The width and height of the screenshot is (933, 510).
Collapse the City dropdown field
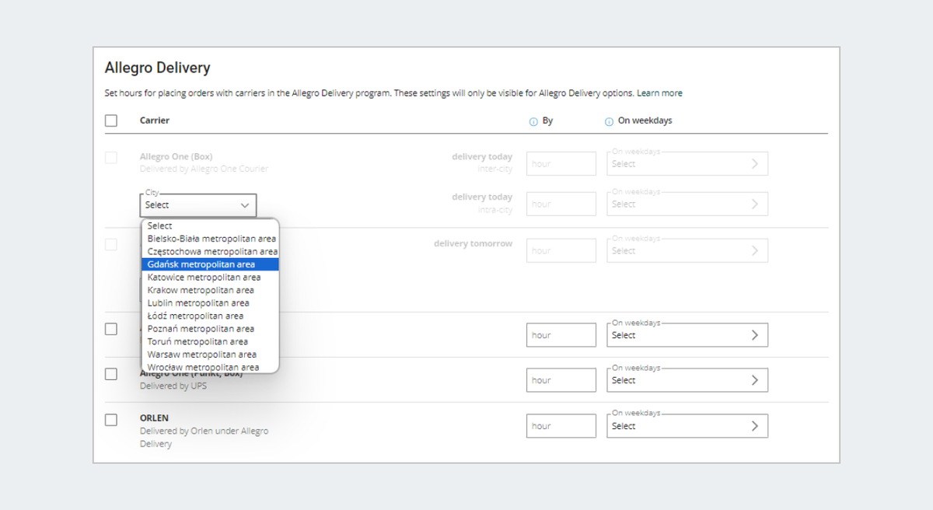tap(198, 205)
